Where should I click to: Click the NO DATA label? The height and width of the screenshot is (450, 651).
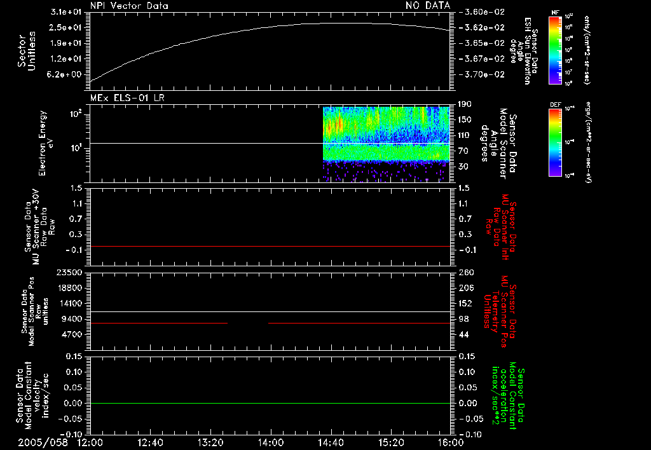pyautogui.click(x=428, y=6)
